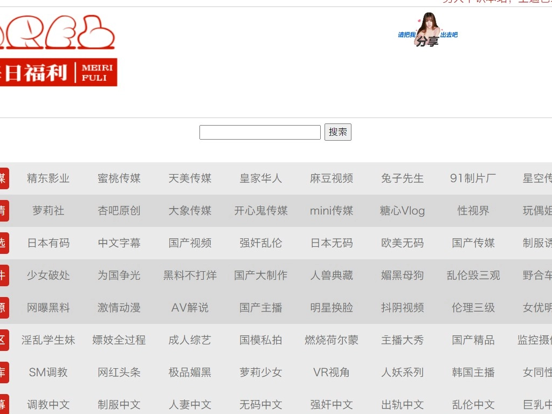This screenshot has width=552, height=414.
Task: Go to the VR视角 category
Action: click(x=332, y=372)
